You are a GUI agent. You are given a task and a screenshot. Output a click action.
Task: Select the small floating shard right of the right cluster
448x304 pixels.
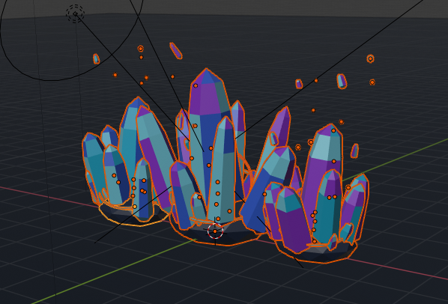click(x=354, y=151)
